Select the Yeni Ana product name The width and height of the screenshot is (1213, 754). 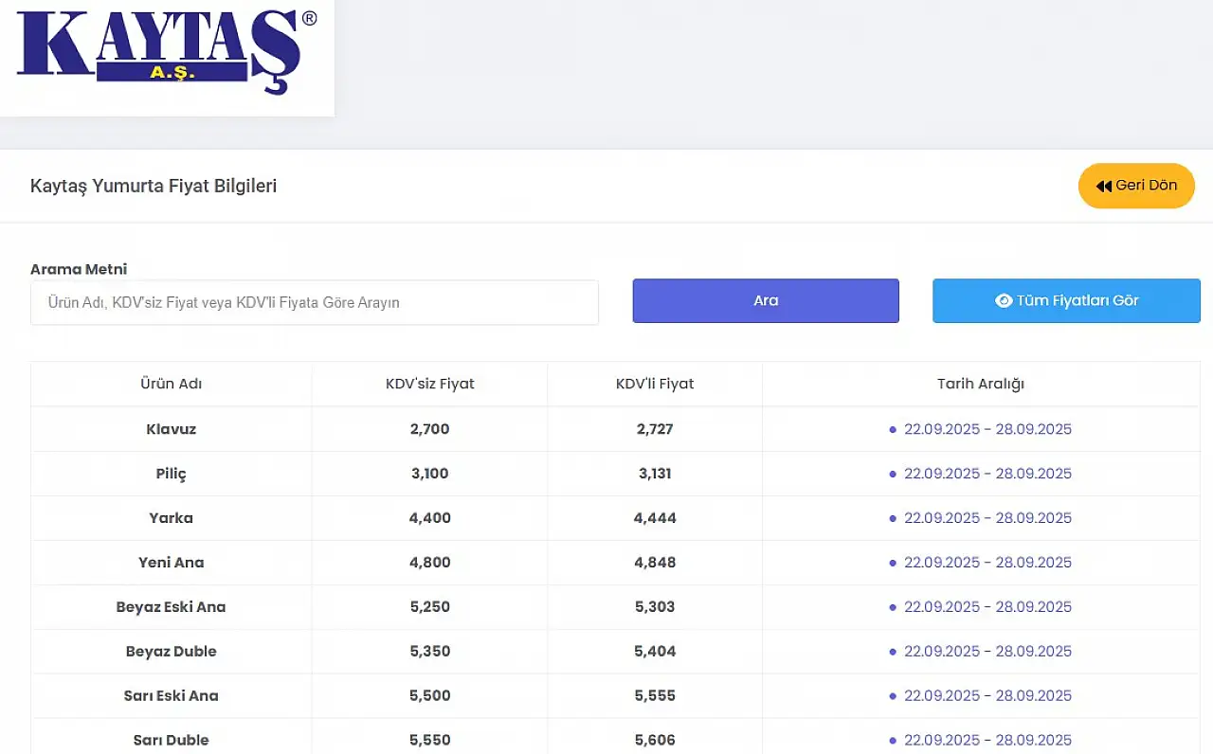click(172, 563)
